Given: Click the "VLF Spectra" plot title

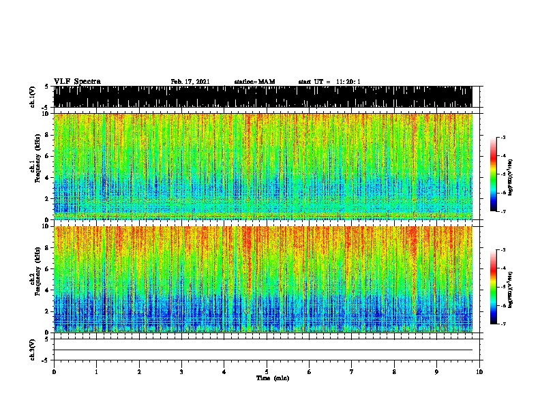Looking at the screenshot, I should coord(77,82).
